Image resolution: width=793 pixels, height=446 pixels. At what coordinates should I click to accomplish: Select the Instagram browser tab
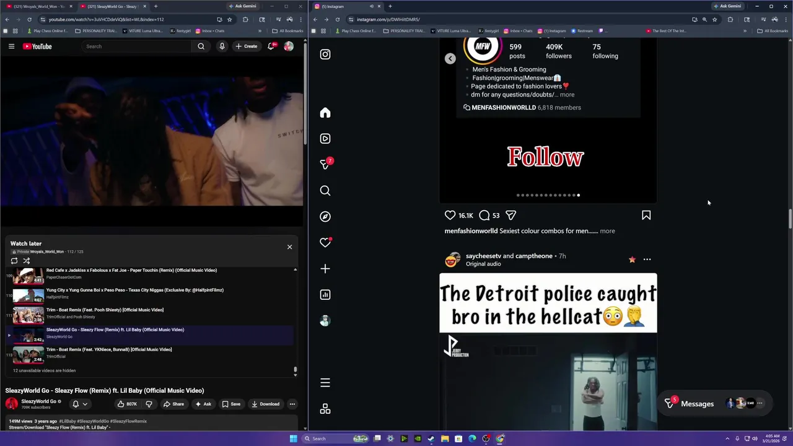tap(347, 6)
